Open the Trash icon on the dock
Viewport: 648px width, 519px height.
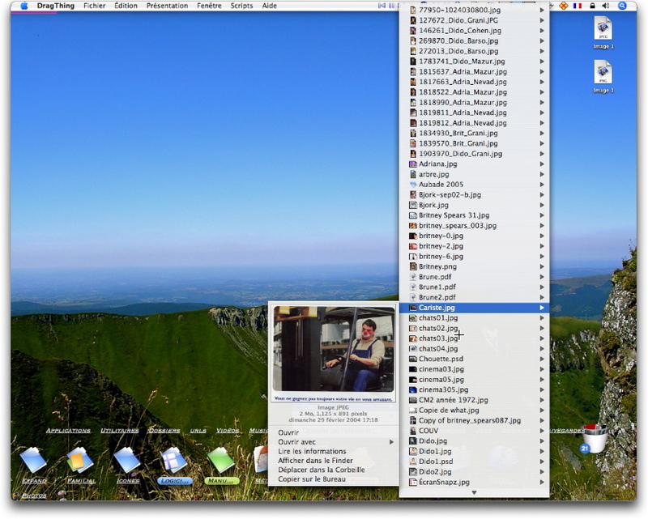(595, 439)
